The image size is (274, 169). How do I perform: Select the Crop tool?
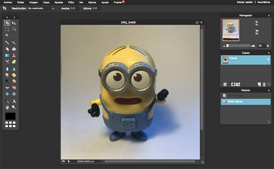(x=7, y=23)
